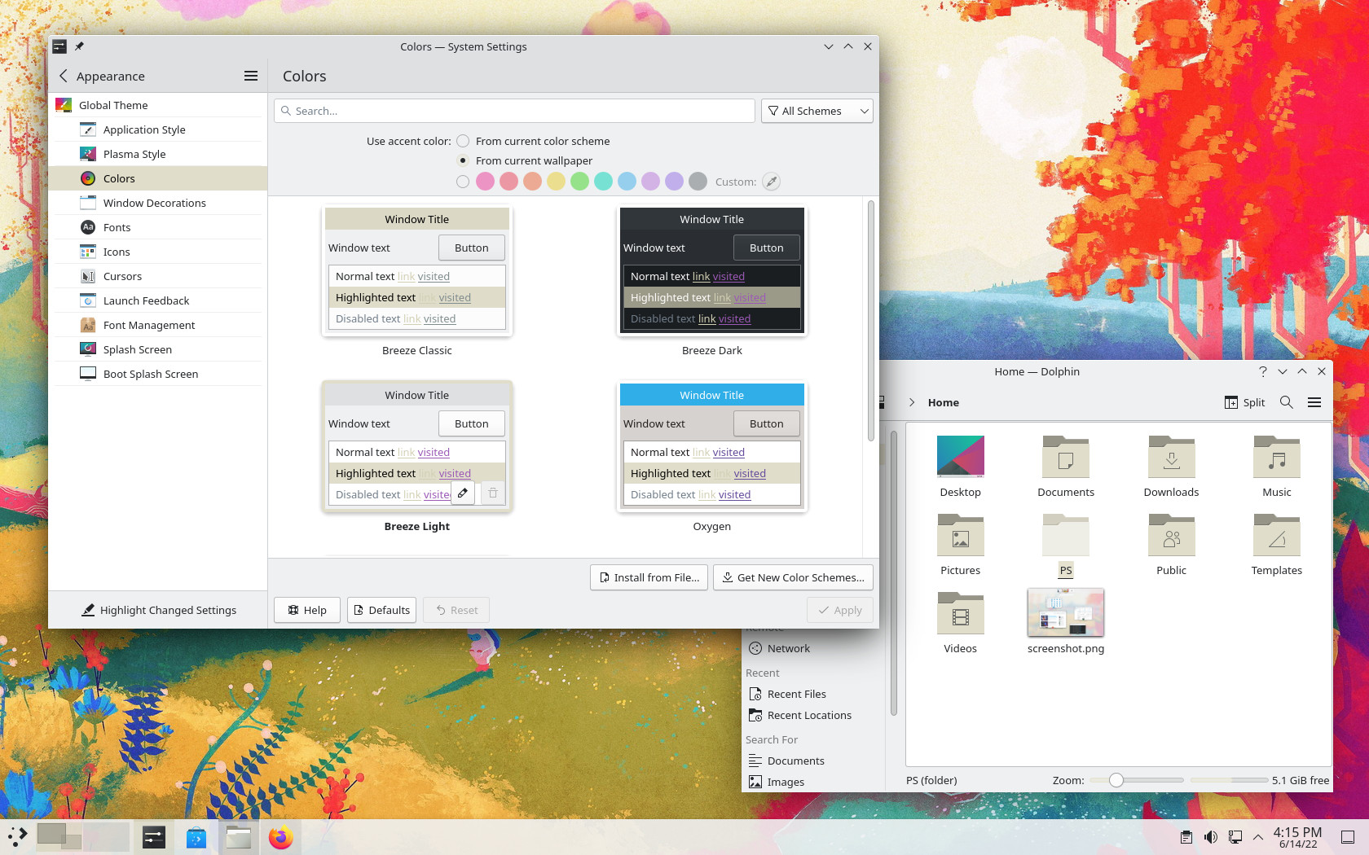Click Highlight Changed Settings

159,610
